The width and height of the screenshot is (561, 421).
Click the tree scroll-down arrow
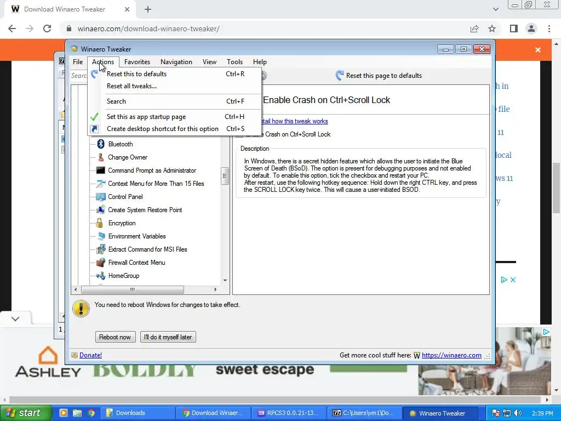pos(225,281)
